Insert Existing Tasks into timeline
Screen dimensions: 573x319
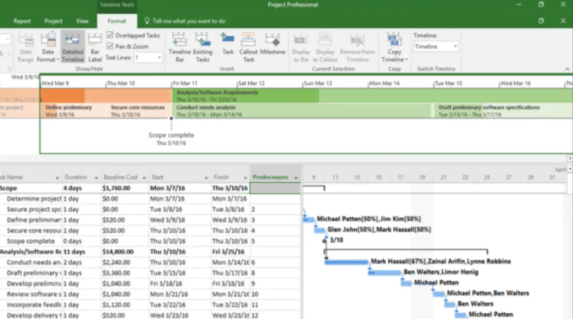[x=202, y=45]
